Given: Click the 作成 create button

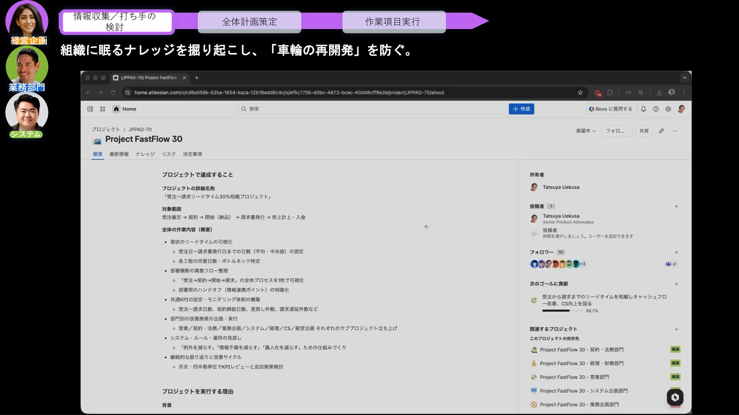Looking at the screenshot, I should [521, 109].
